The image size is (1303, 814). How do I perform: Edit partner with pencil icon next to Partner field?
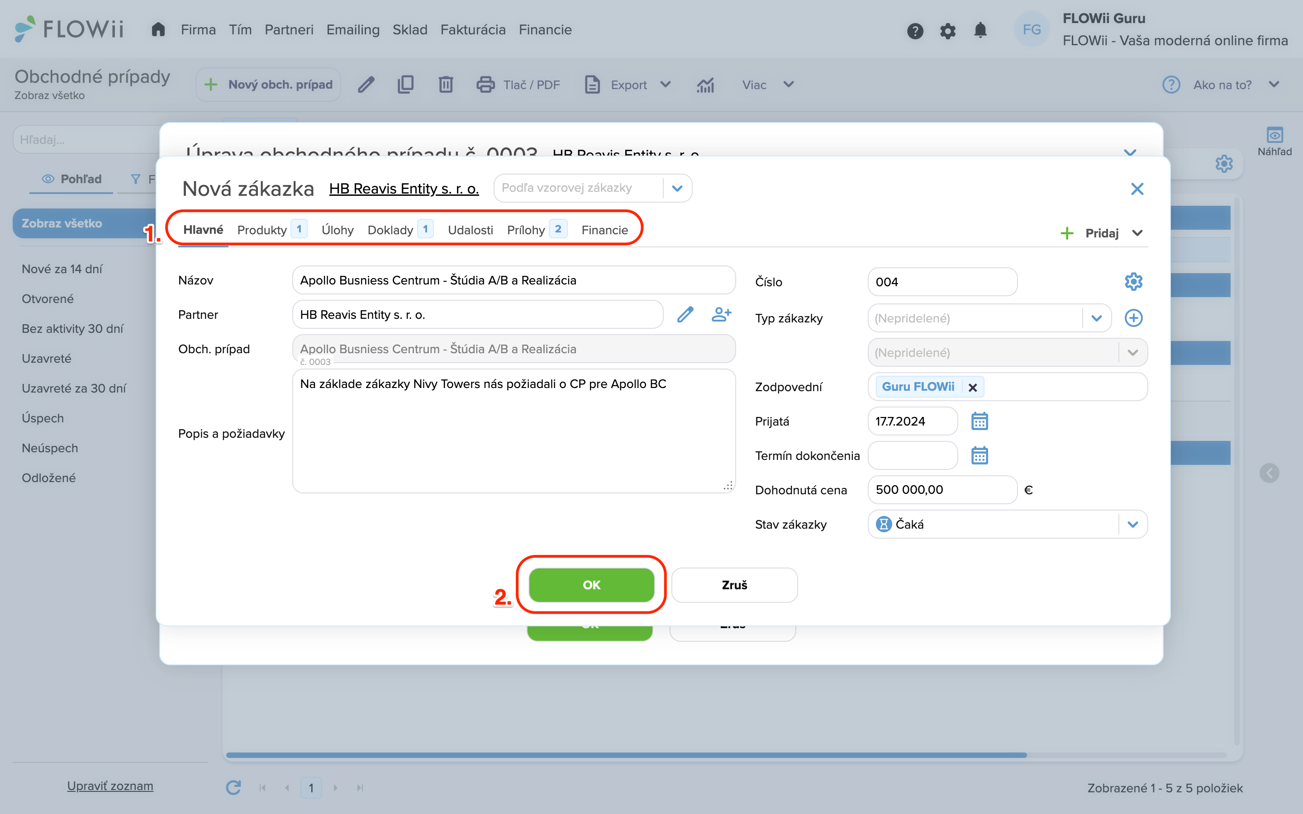[685, 314]
